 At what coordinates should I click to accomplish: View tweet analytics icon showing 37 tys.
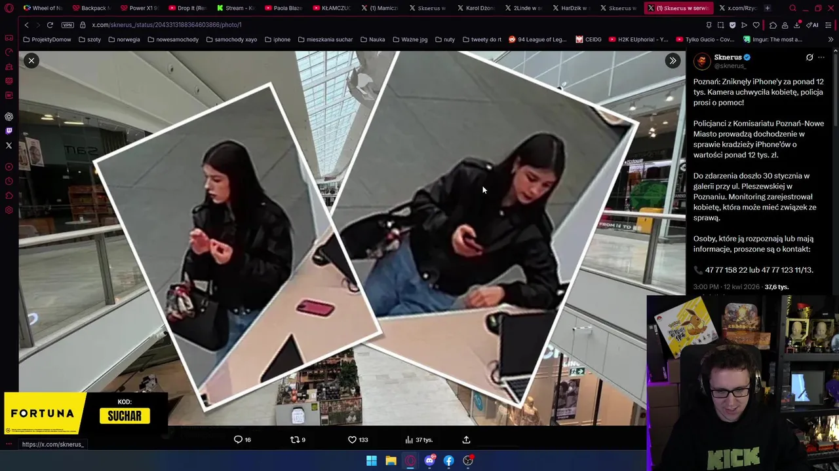click(x=419, y=440)
